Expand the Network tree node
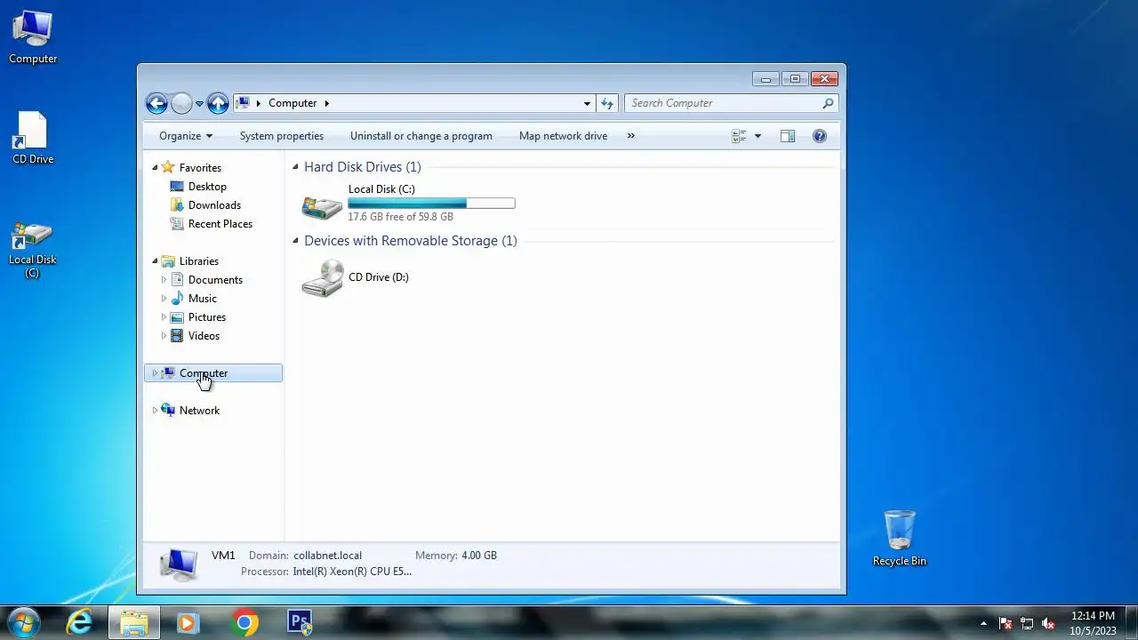1138x640 pixels. (x=155, y=410)
